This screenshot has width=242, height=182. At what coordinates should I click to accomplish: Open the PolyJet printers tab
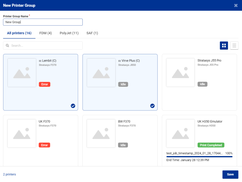(x=69, y=33)
